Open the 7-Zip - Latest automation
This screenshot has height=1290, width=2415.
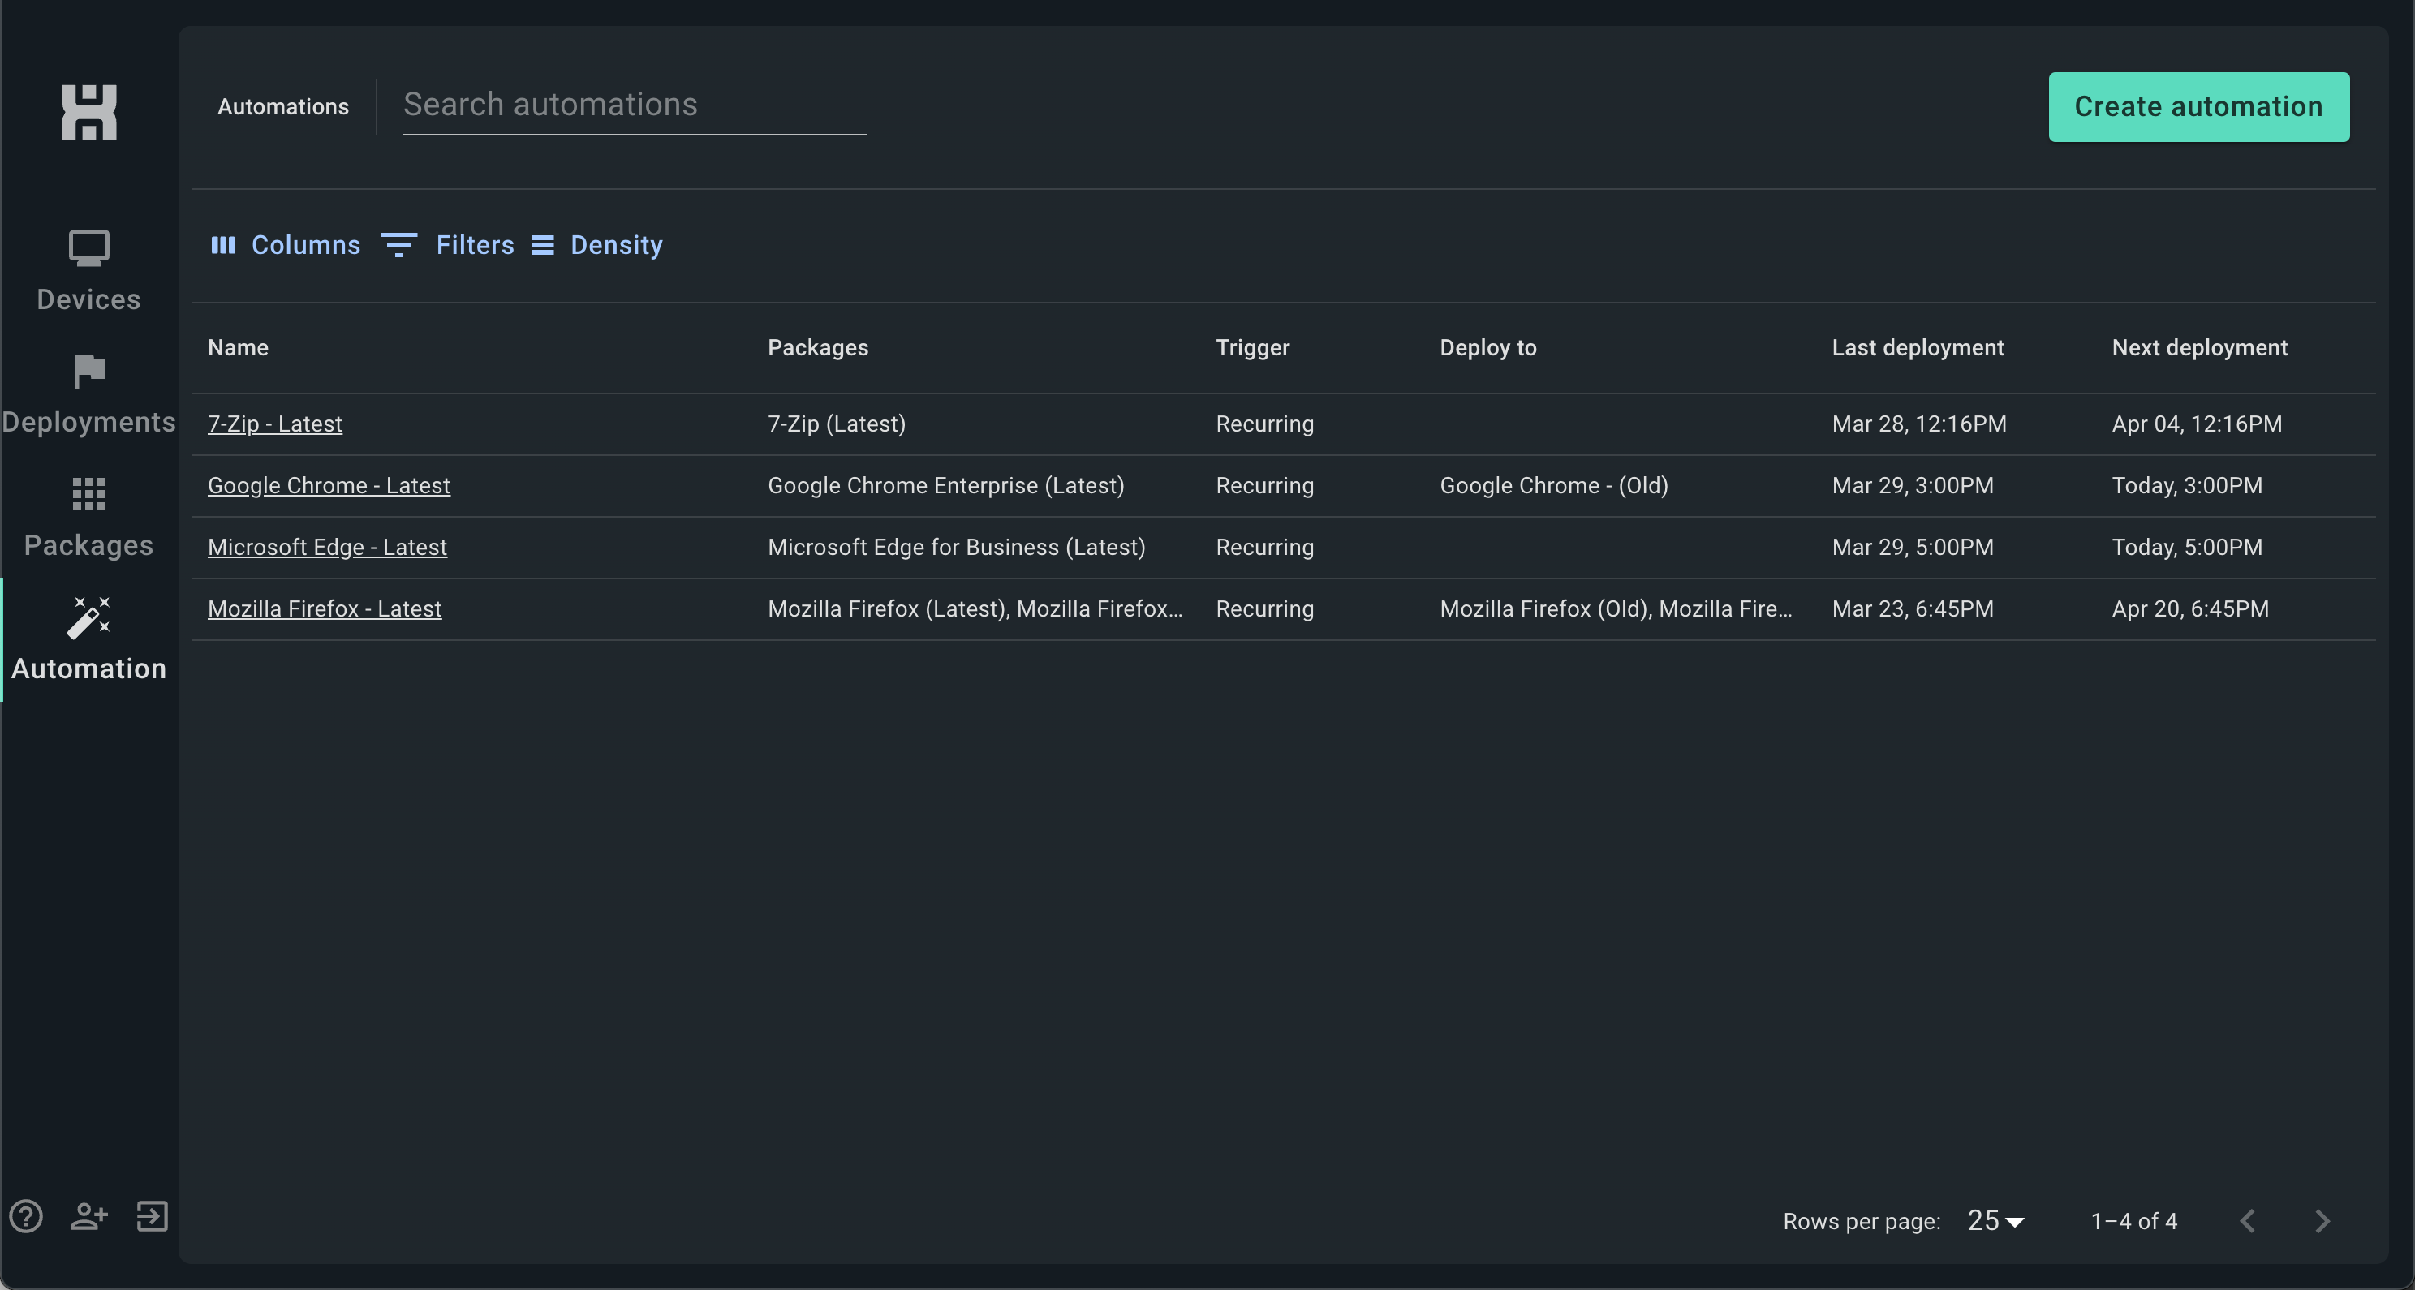click(274, 424)
